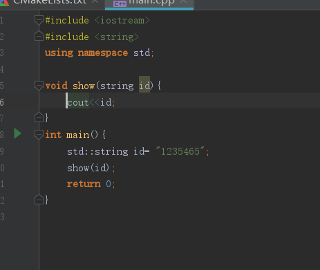
Task: Click the 'using' keyword
Action: click(59, 53)
